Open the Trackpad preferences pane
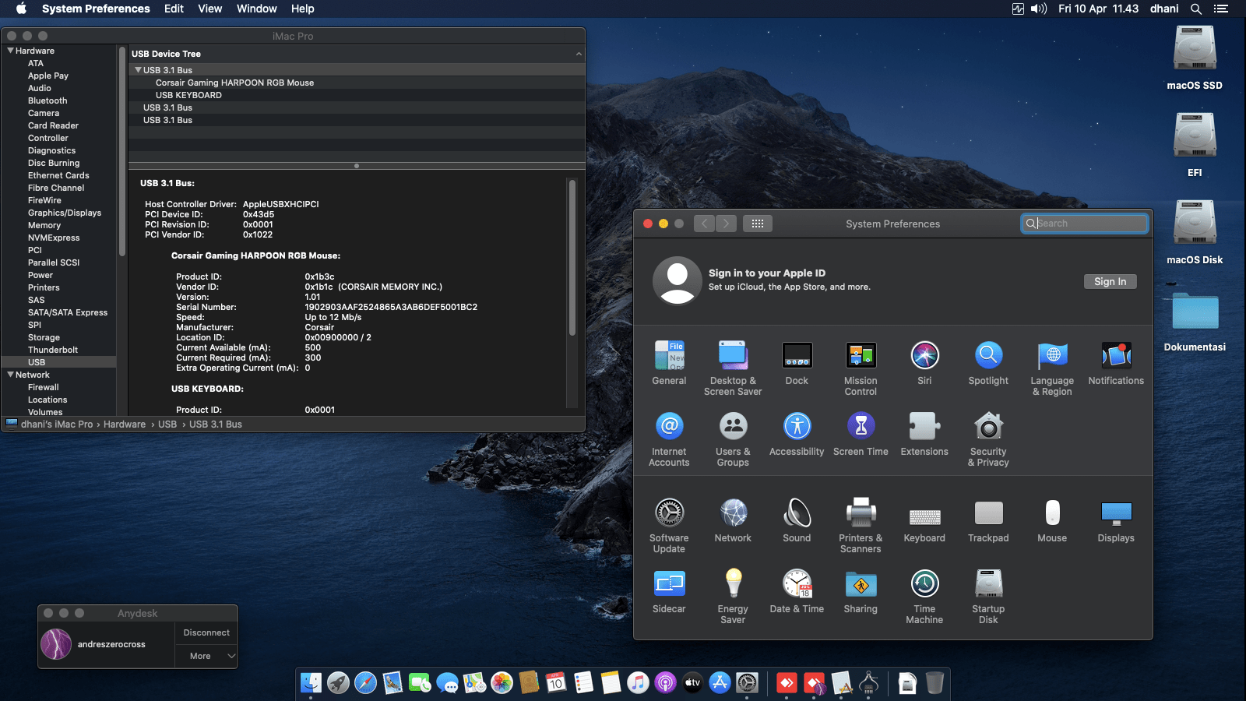 (x=988, y=520)
